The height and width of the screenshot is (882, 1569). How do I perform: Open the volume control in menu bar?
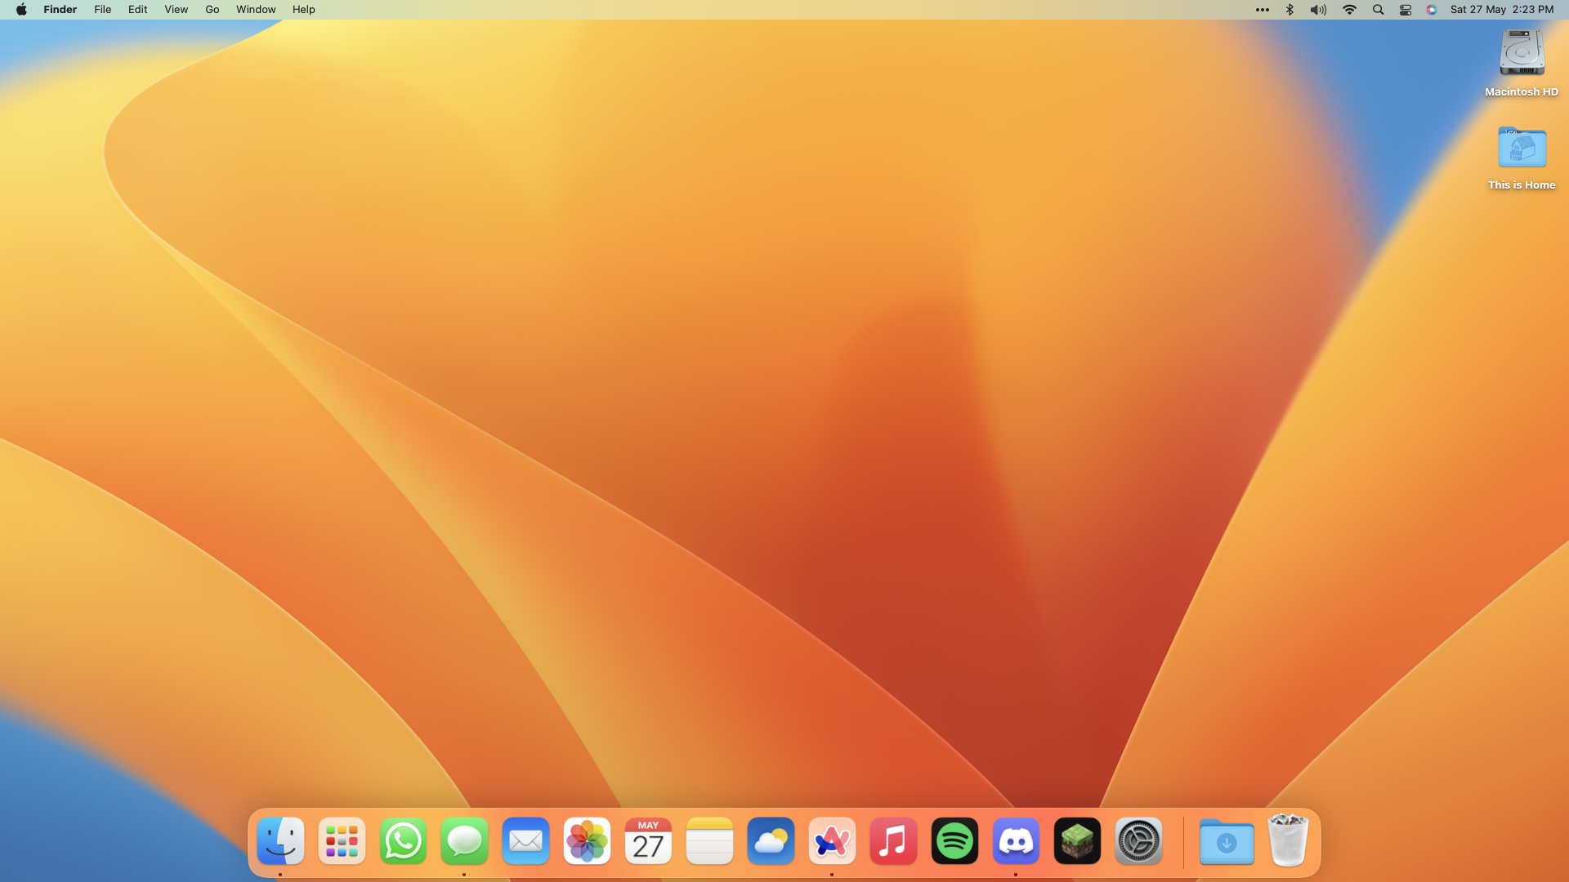coord(1319,10)
